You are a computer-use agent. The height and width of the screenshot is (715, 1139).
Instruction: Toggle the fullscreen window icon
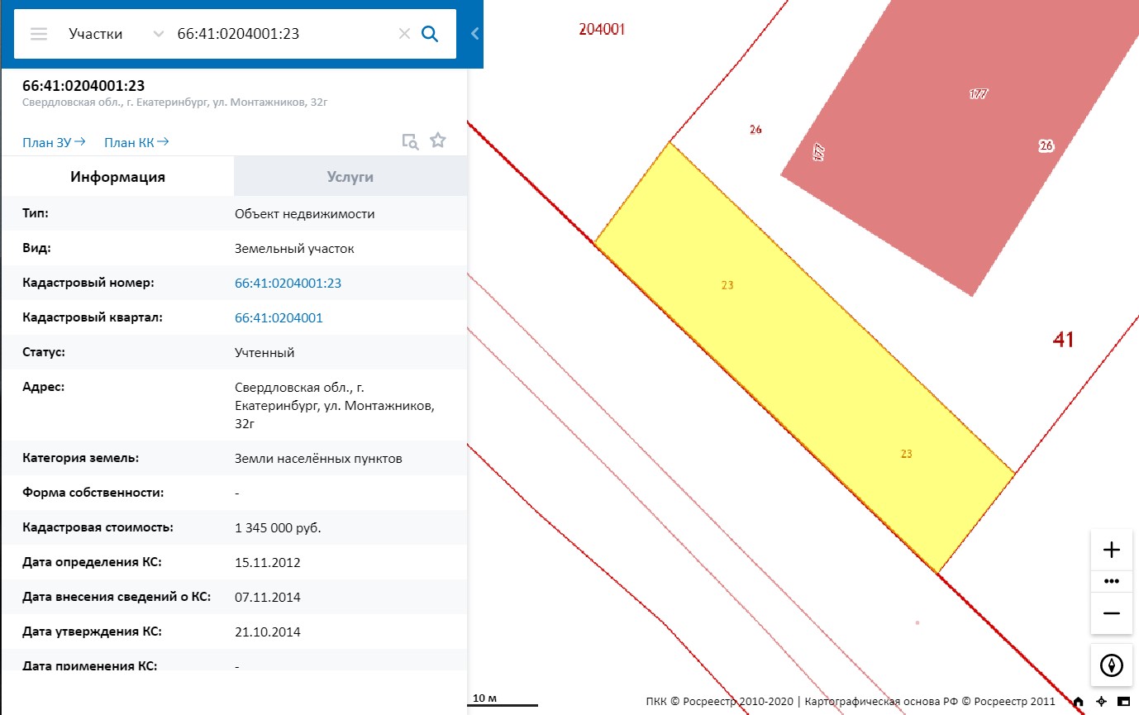[1123, 702]
